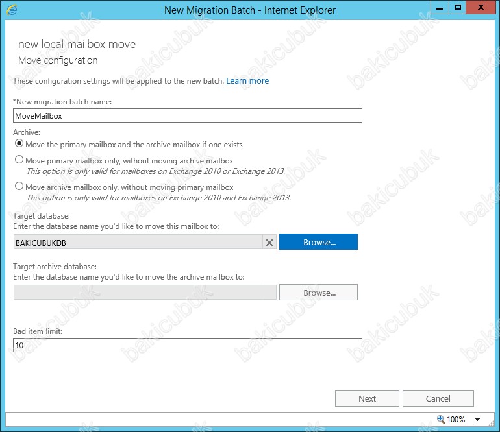Open the Learn more link

point(247,81)
